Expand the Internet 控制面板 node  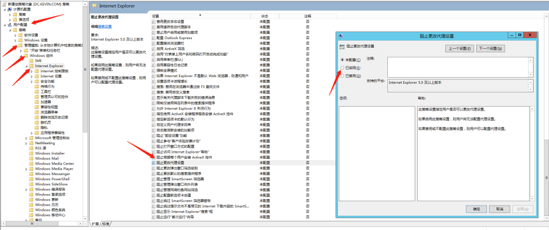point(32,71)
